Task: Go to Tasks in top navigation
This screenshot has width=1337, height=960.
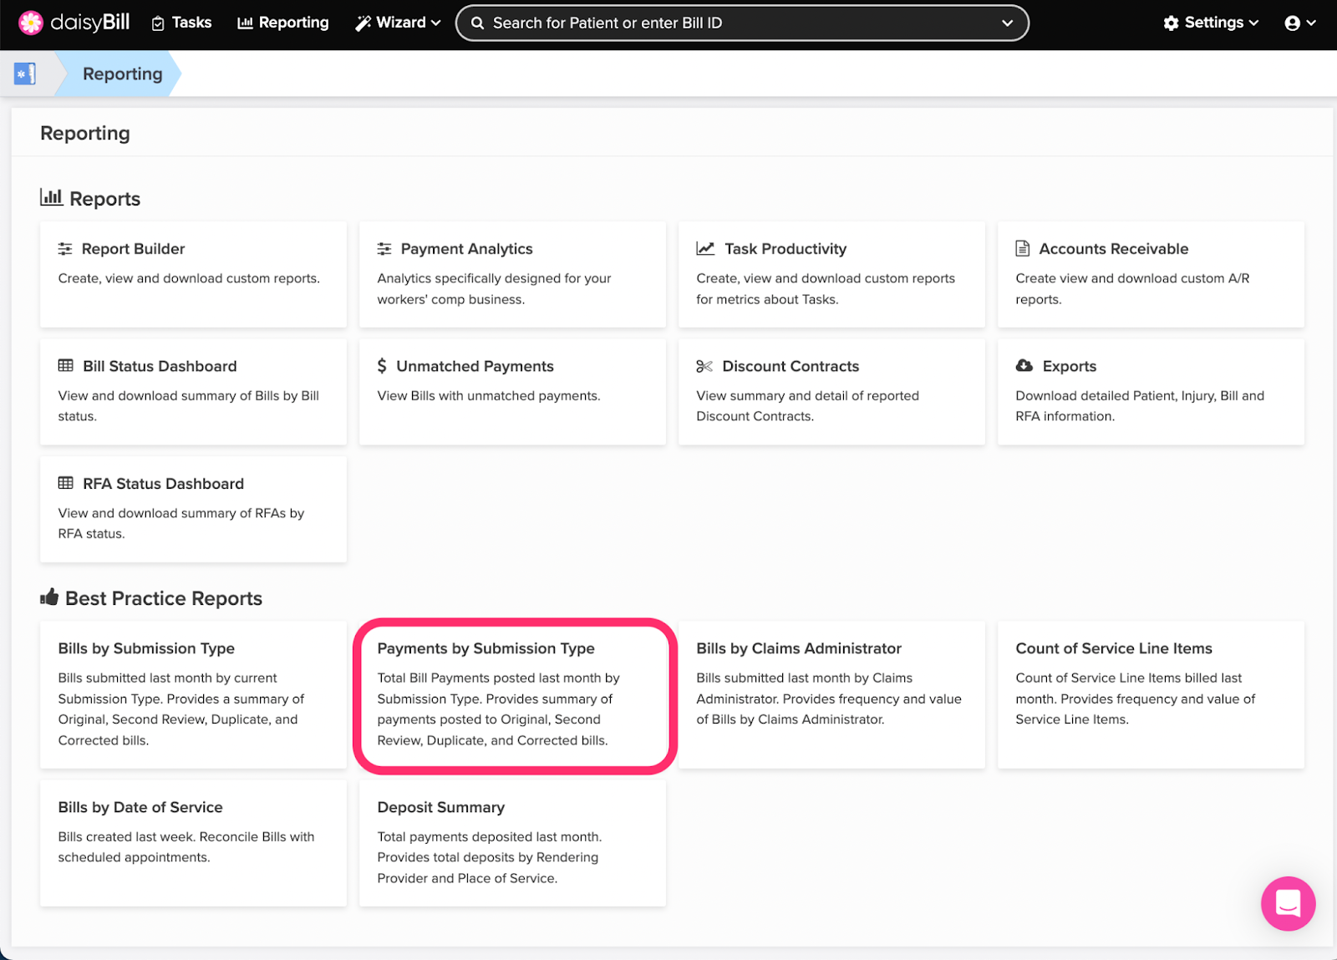Action: click(181, 23)
